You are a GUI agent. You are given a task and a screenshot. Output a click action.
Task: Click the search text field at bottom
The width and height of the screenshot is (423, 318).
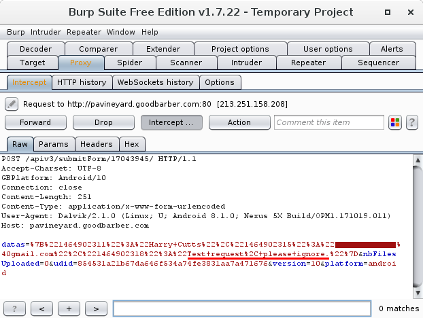coord(242,308)
